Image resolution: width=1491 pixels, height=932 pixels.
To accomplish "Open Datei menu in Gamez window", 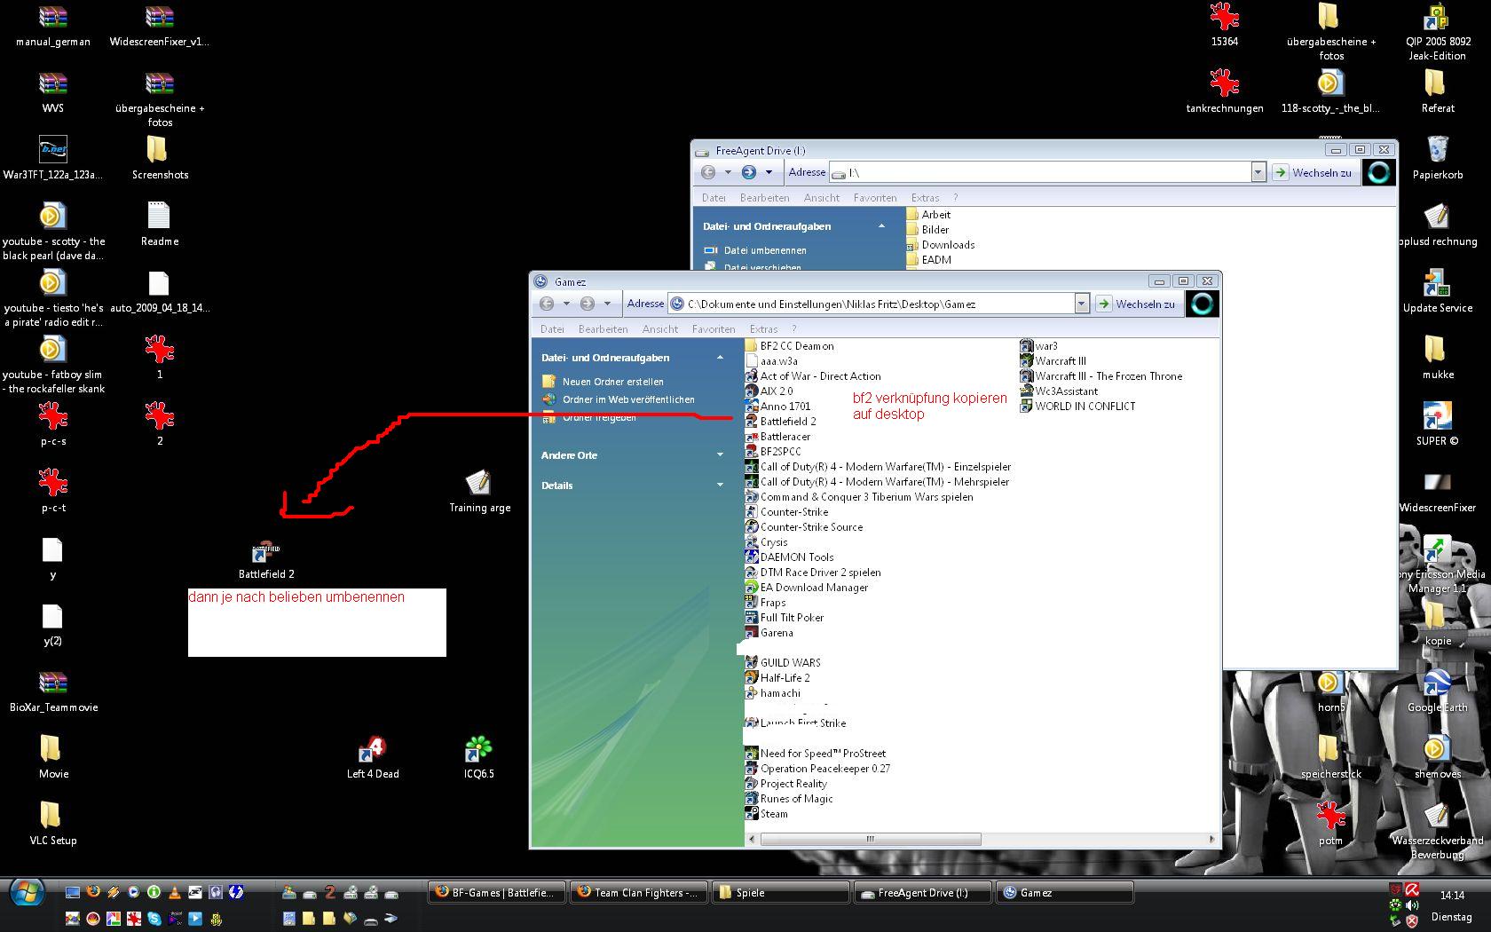I will point(552,329).
